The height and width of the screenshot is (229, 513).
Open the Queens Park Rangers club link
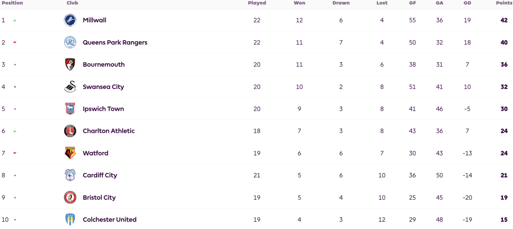pos(115,43)
